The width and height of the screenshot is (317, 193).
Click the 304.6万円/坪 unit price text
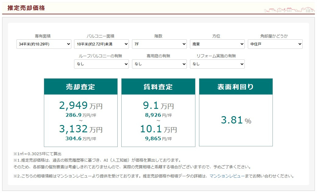tap(81, 138)
